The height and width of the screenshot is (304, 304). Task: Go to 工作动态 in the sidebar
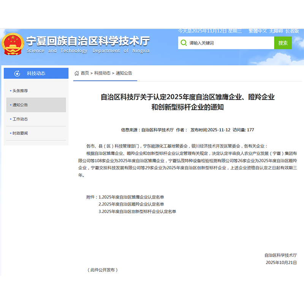pos(20,119)
